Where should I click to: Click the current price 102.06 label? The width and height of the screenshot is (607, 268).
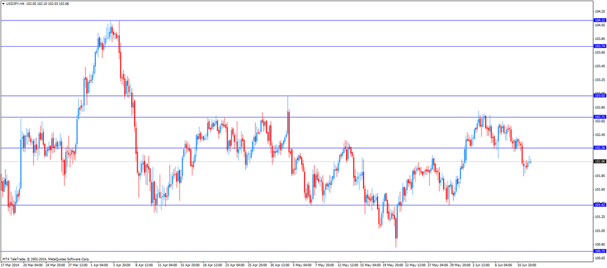point(600,161)
